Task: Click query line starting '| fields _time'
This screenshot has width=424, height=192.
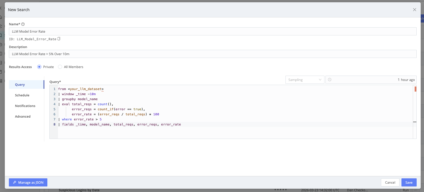Action: 120,124
